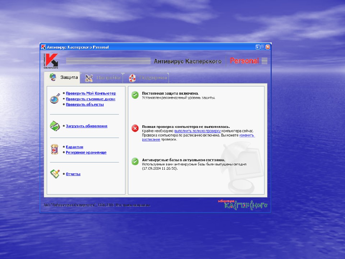345x259 pixels.
Task: Open the Настройка tab
Action: (108, 78)
